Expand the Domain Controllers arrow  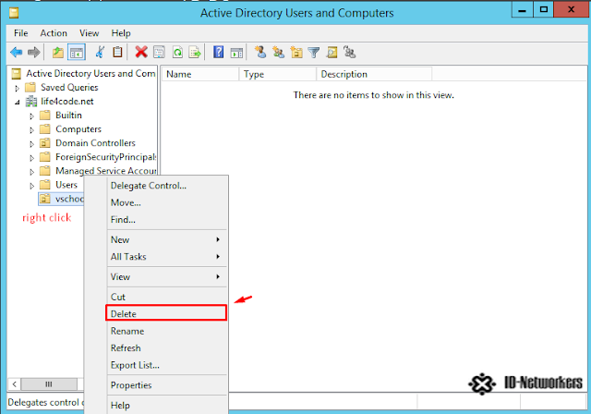[x=31, y=144]
